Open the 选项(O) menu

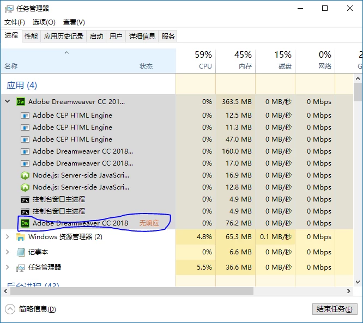click(44, 22)
